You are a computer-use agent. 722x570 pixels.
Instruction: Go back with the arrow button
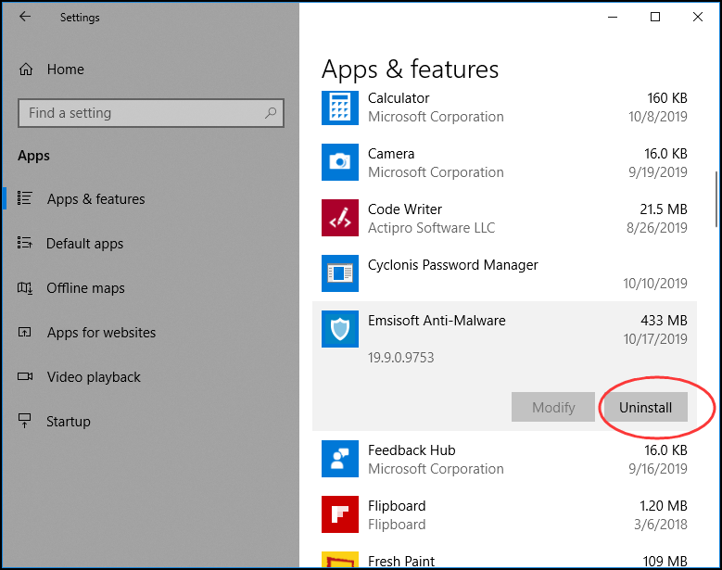(x=25, y=17)
